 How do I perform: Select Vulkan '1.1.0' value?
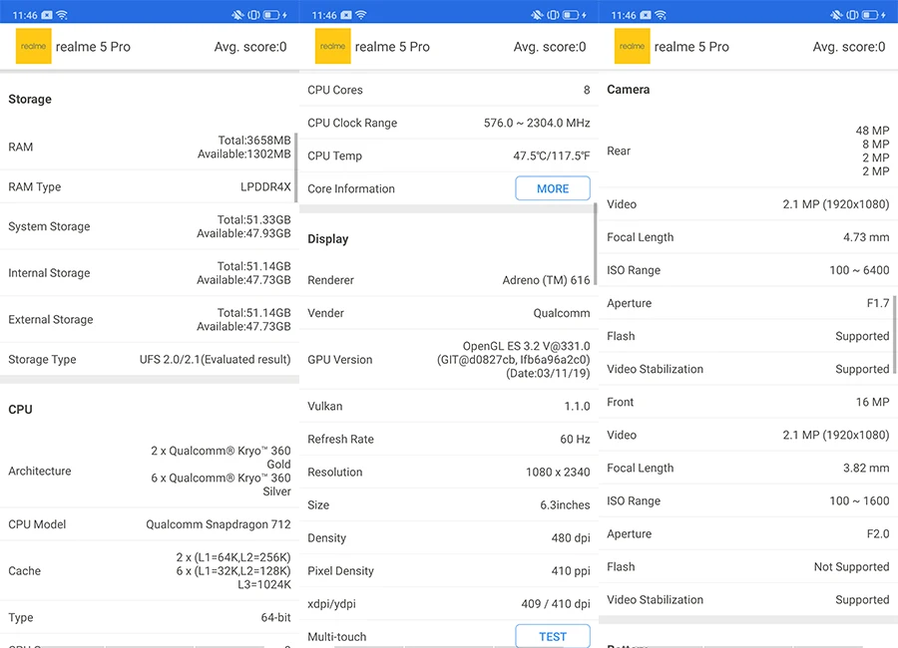(577, 406)
